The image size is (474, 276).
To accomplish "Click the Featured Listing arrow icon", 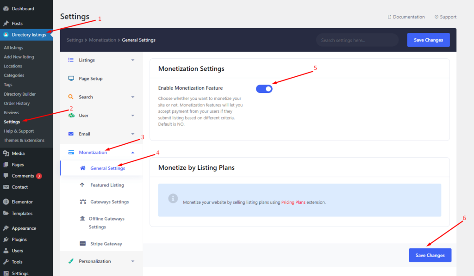I will coord(82,185).
